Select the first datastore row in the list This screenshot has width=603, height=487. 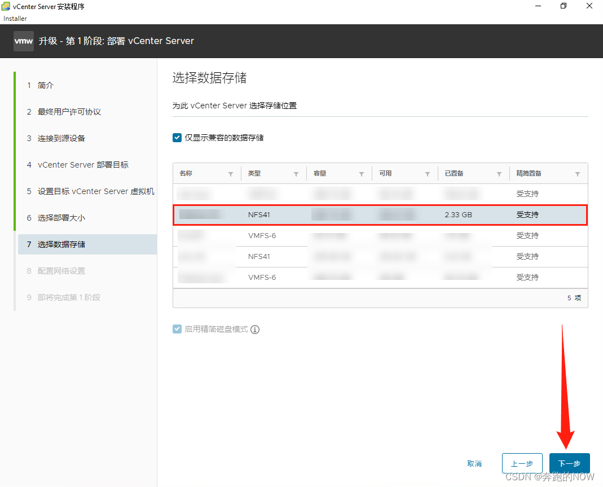(380, 194)
